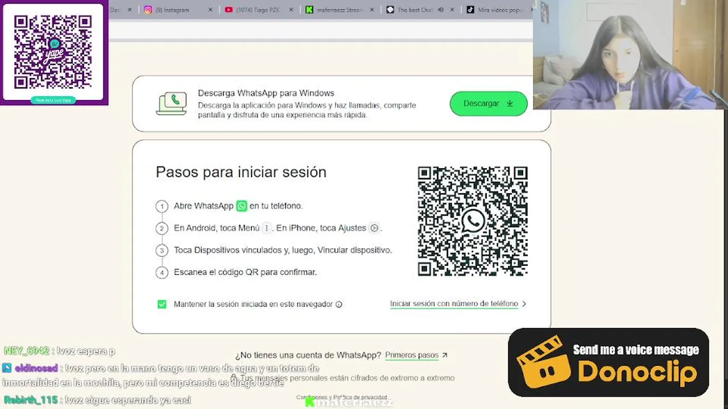
Task: Click chevron after 'Iniciar sesión con número de teléfono'
Action: coord(524,304)
